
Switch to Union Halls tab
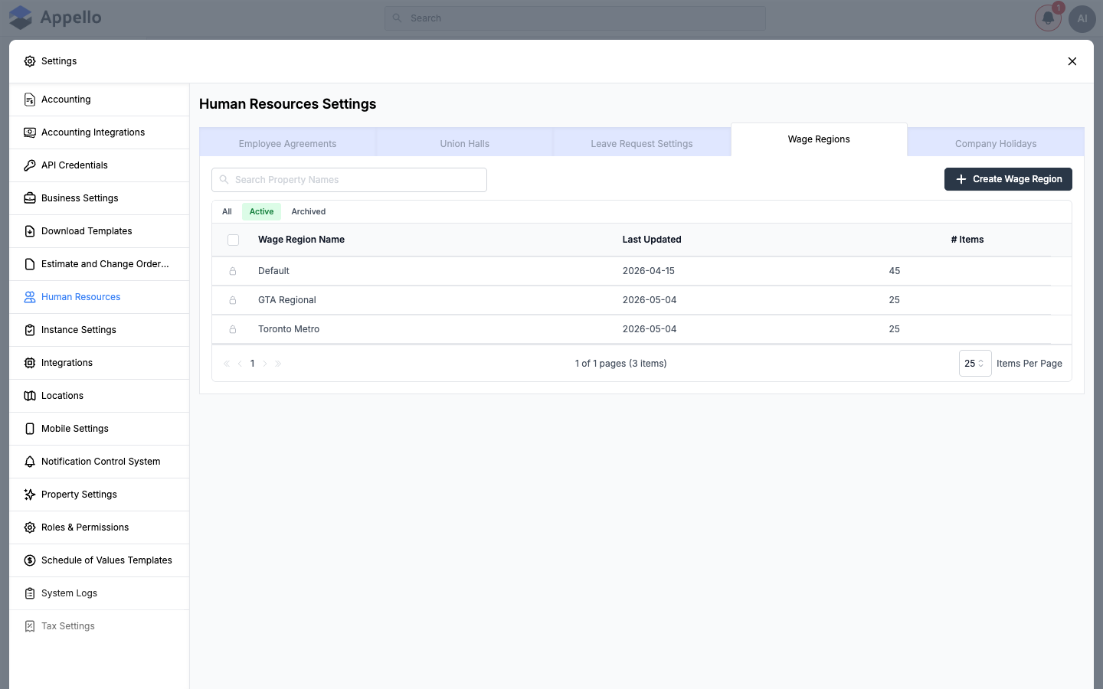(x=465, y=144)
